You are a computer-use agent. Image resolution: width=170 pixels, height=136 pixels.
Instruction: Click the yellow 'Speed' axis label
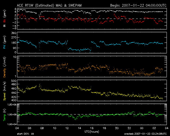(5, 96)
